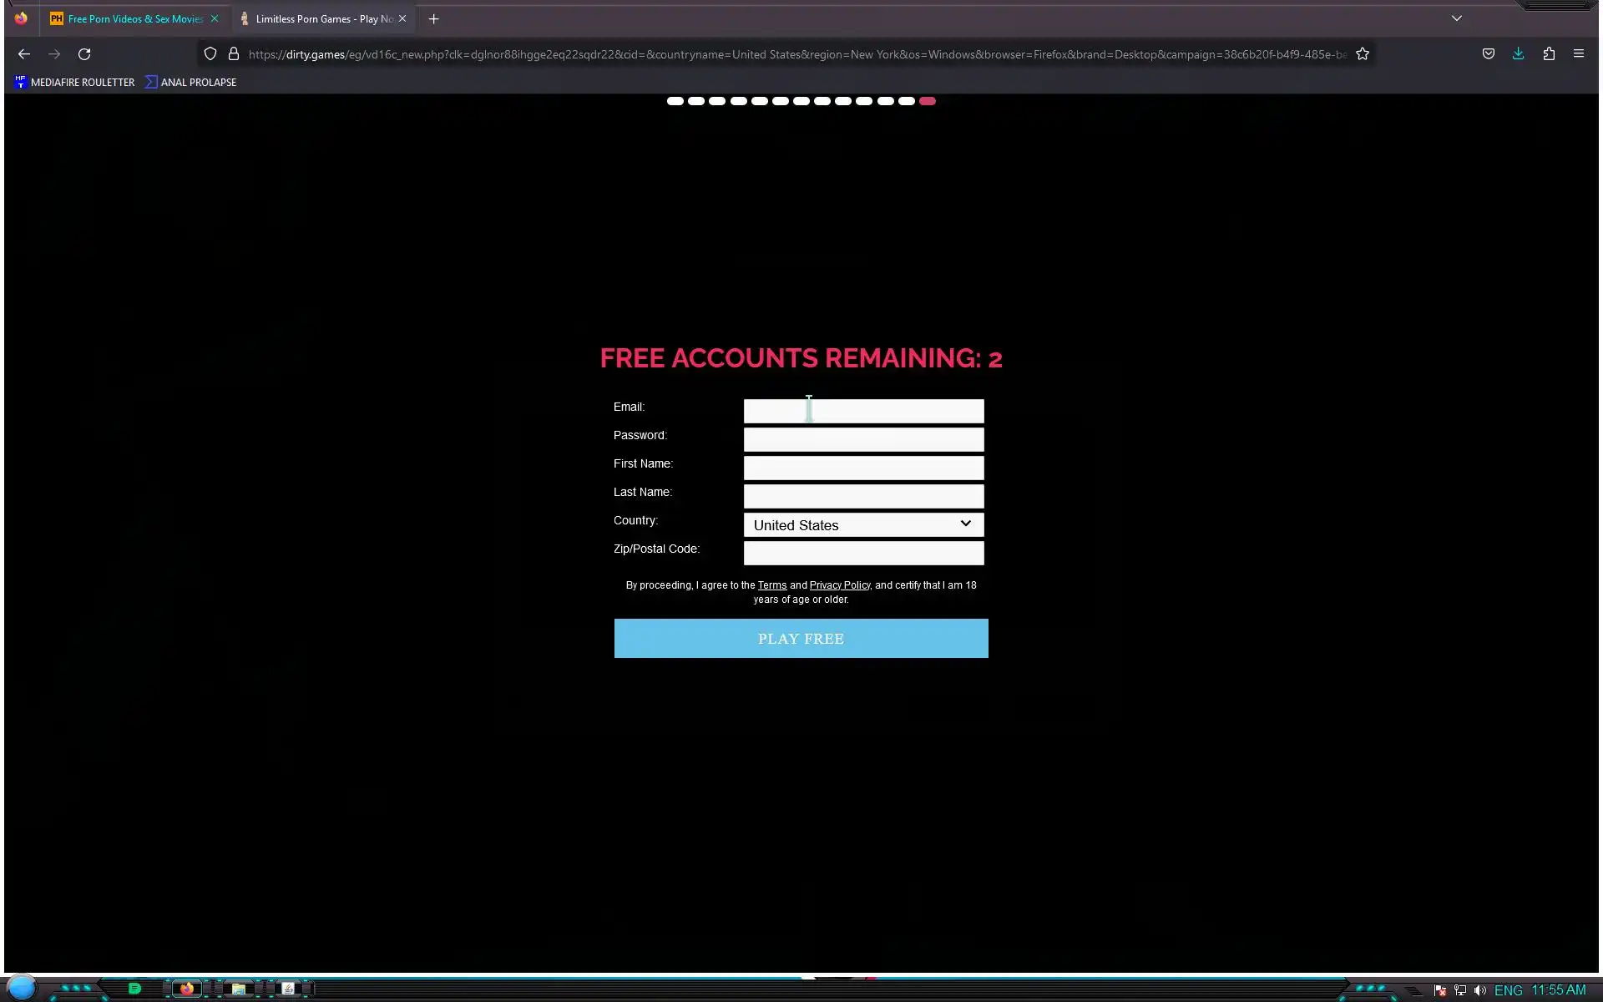Open the Firefox hamburger menu

click(1578, 54)
